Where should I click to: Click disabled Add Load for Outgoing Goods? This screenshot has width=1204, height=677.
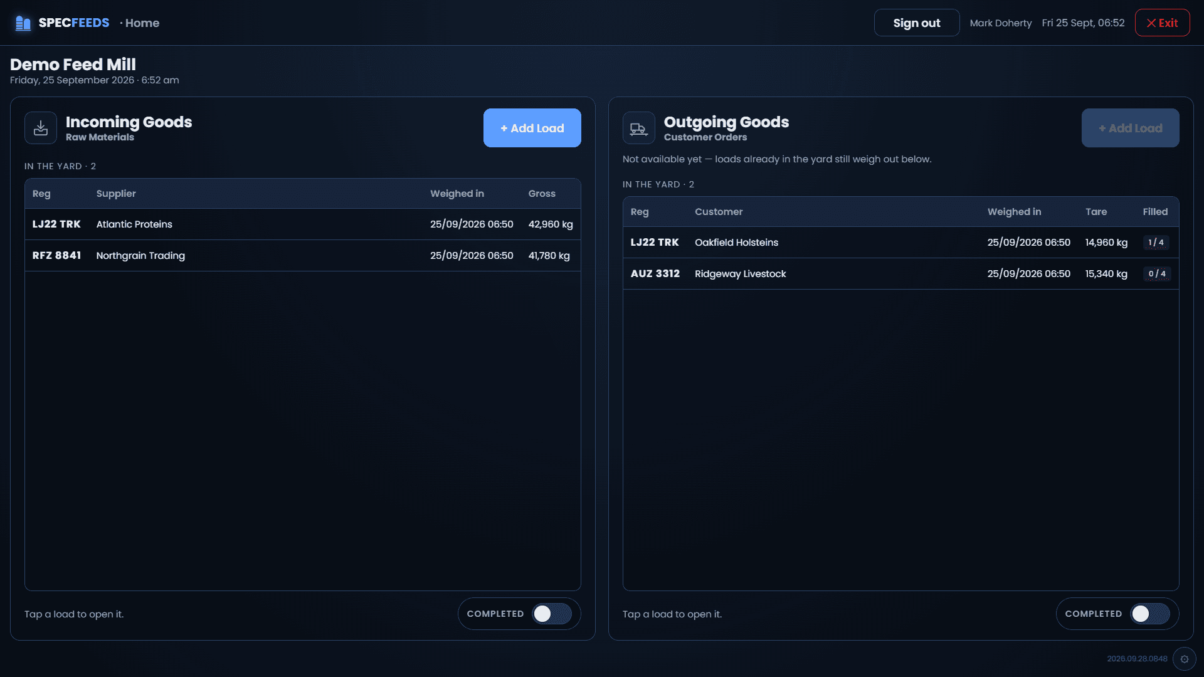click(x=1130, y=128)
